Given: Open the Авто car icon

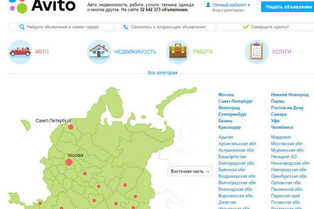Looking at the screenshot, I should click(x=20, y=52).
